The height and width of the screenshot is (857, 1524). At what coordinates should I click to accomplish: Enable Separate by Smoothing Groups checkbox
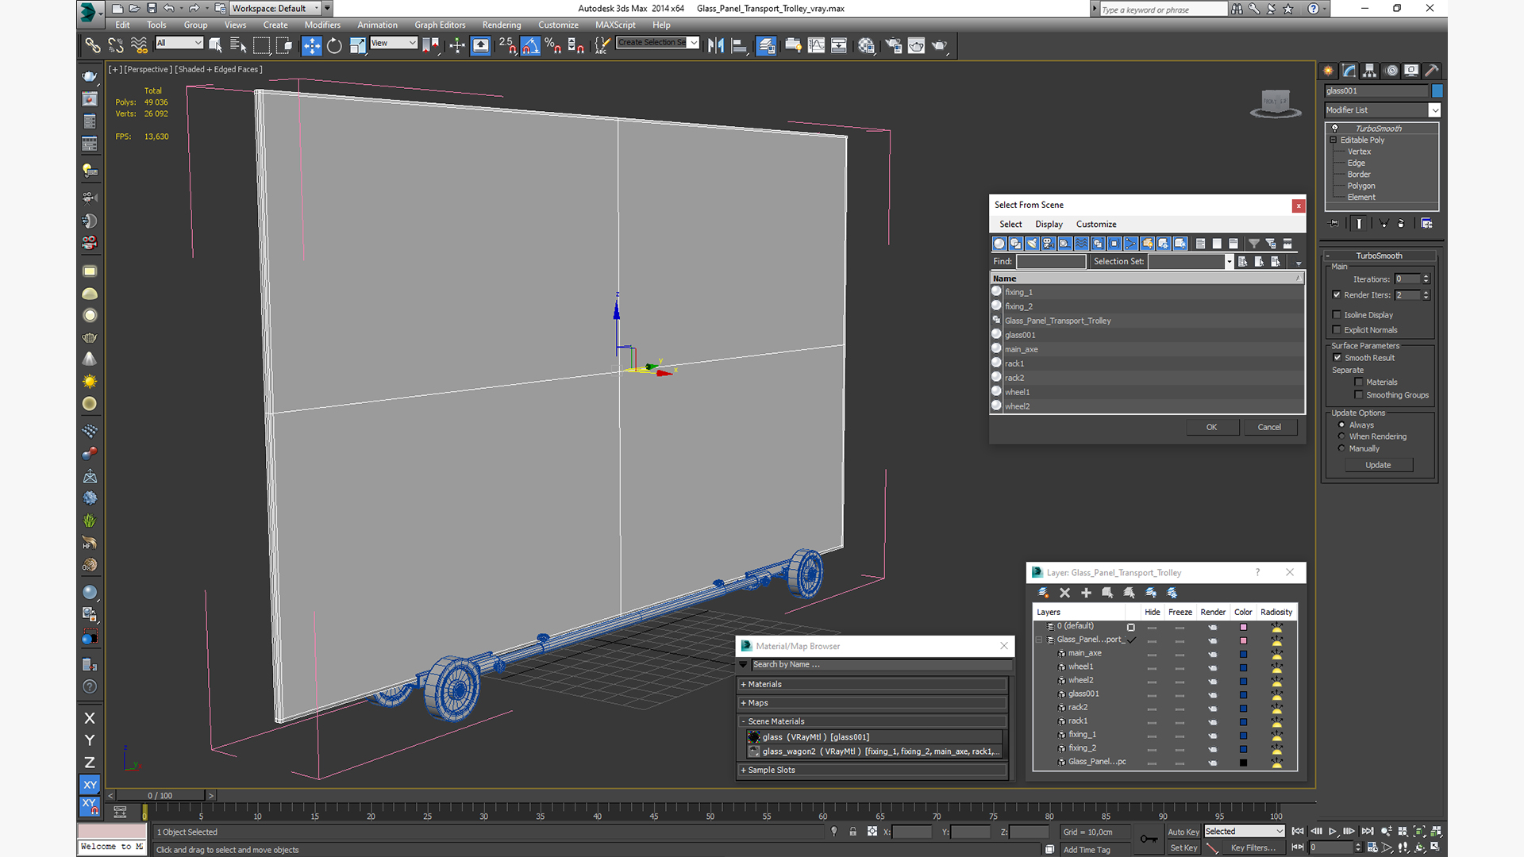point(1359,395)
